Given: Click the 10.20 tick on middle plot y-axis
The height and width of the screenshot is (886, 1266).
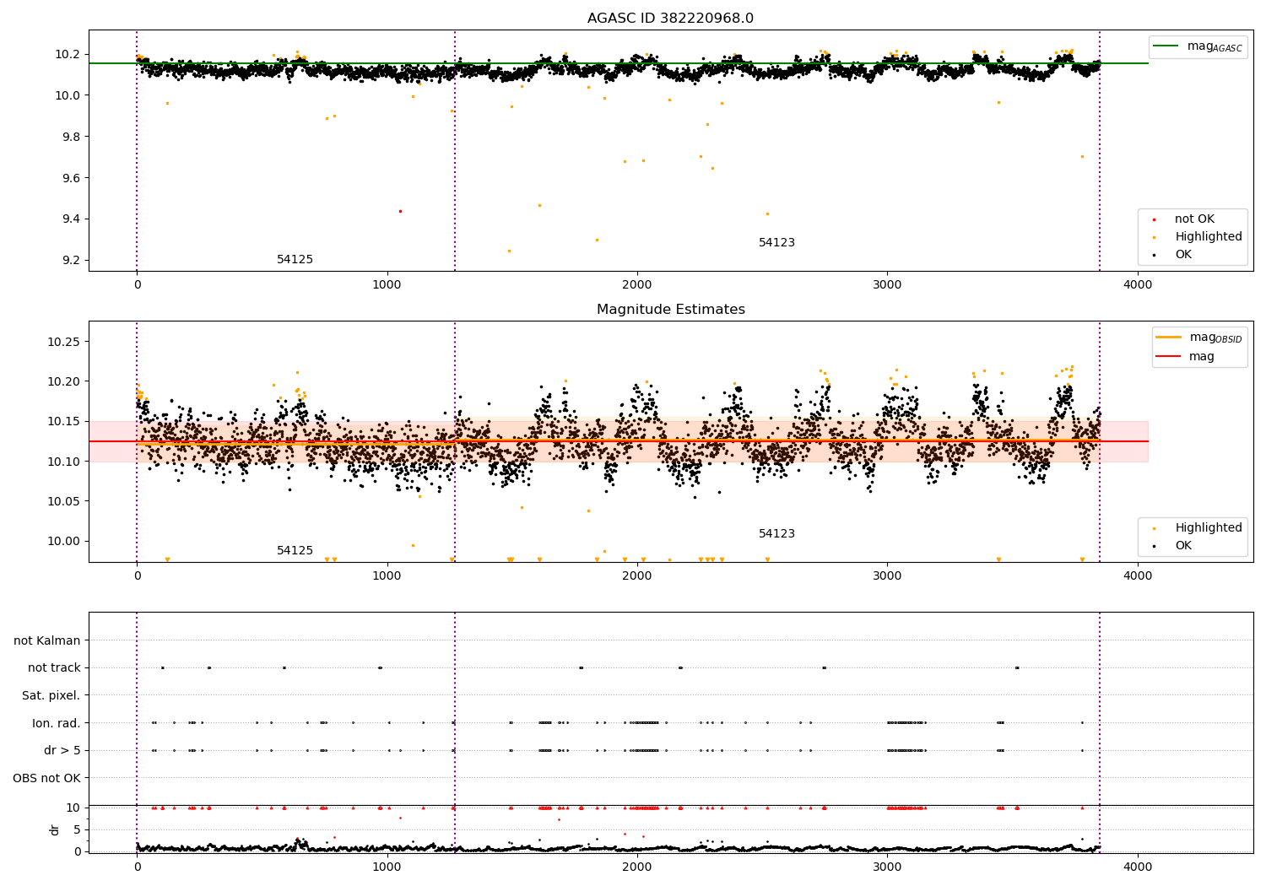Looking at the screenshot, I should point(64,381).
